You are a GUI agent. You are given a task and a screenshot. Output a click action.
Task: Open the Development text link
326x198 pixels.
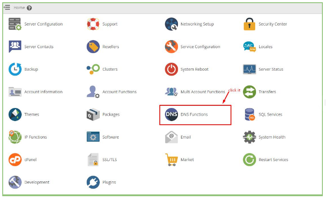pos(37,182)
